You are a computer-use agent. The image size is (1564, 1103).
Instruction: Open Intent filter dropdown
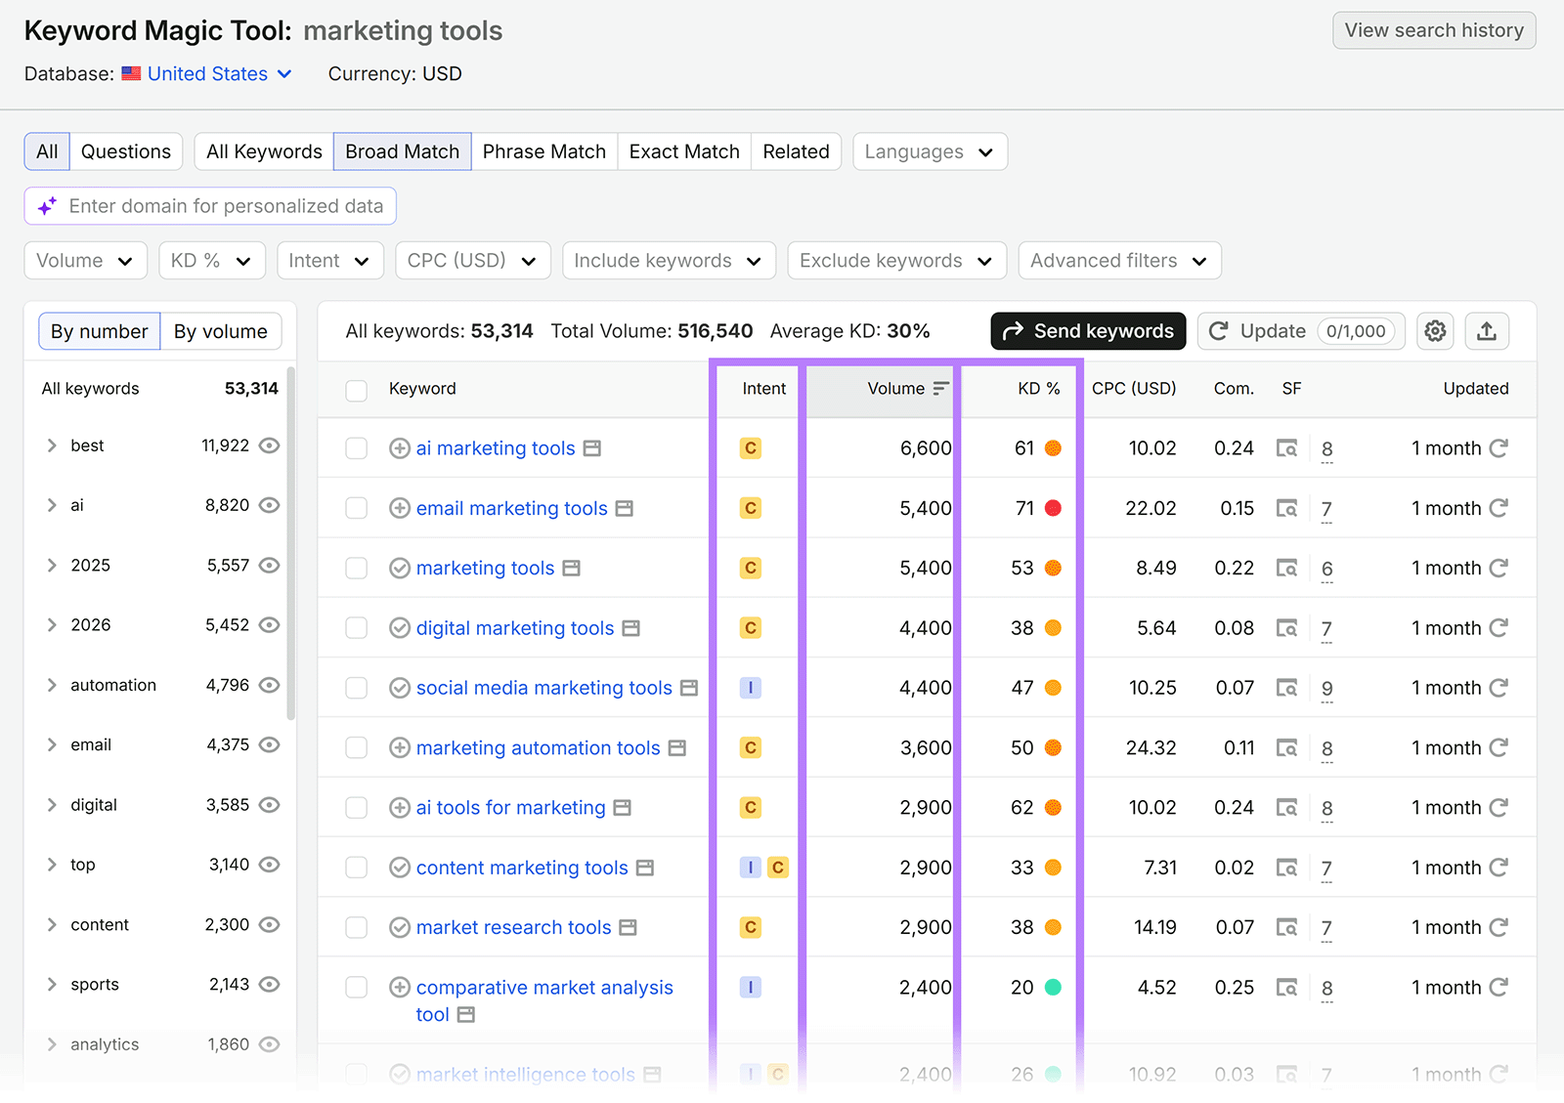pos(330,261)
